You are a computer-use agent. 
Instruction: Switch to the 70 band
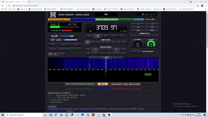click(93, 42)
